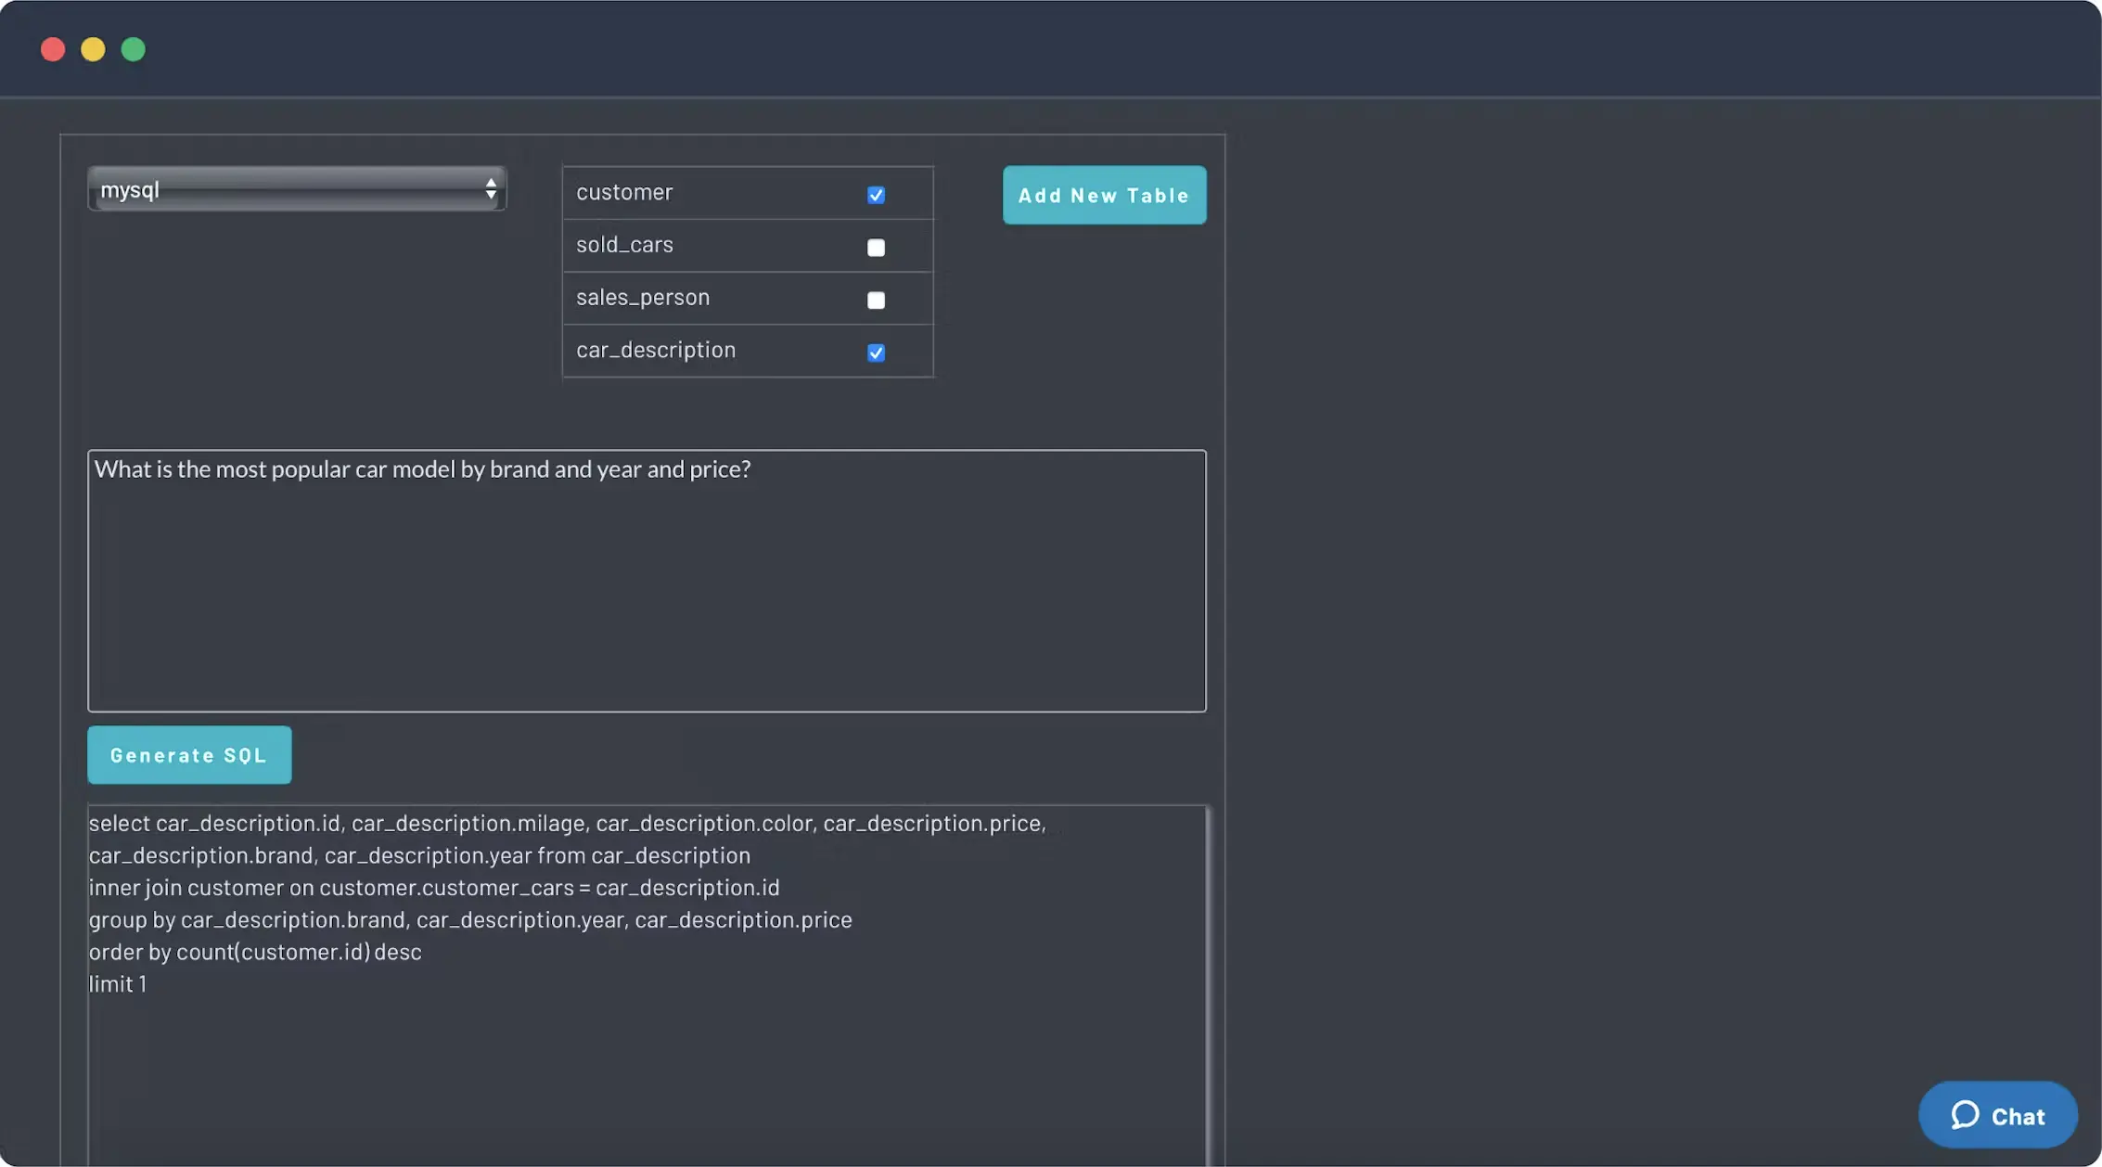Click the up/down arrows on mysql selector

pyautogui.click(x=491, y=189)
